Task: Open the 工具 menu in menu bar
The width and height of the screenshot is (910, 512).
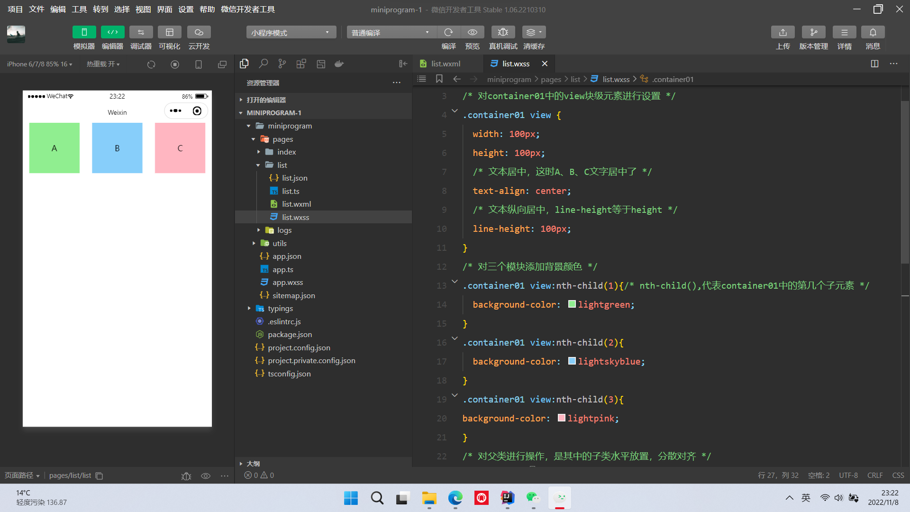Action: (x=79, y=9)
